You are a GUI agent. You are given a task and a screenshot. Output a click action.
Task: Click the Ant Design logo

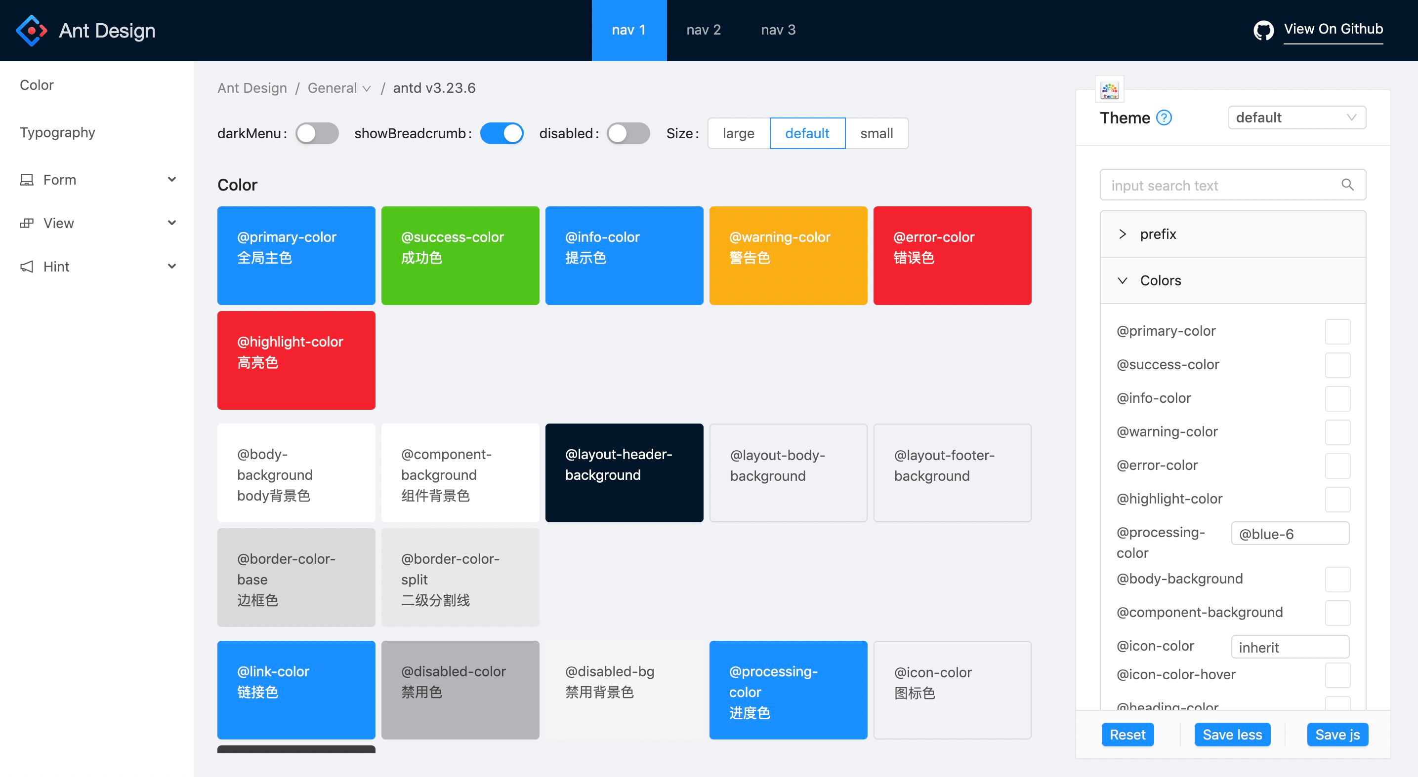tap(32, 30)
